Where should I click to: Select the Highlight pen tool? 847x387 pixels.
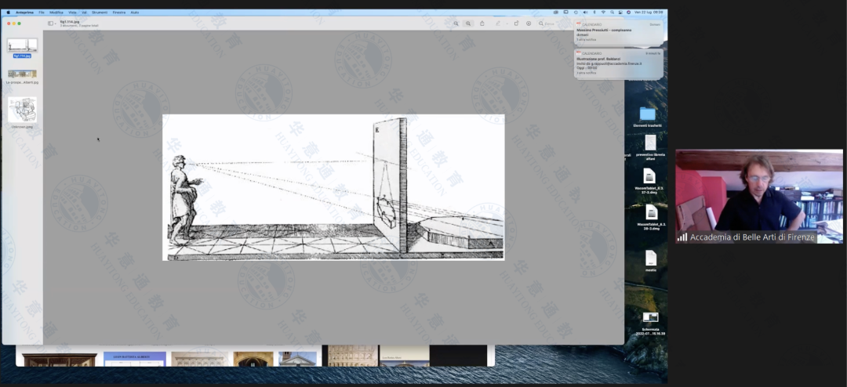click(498, 24)
